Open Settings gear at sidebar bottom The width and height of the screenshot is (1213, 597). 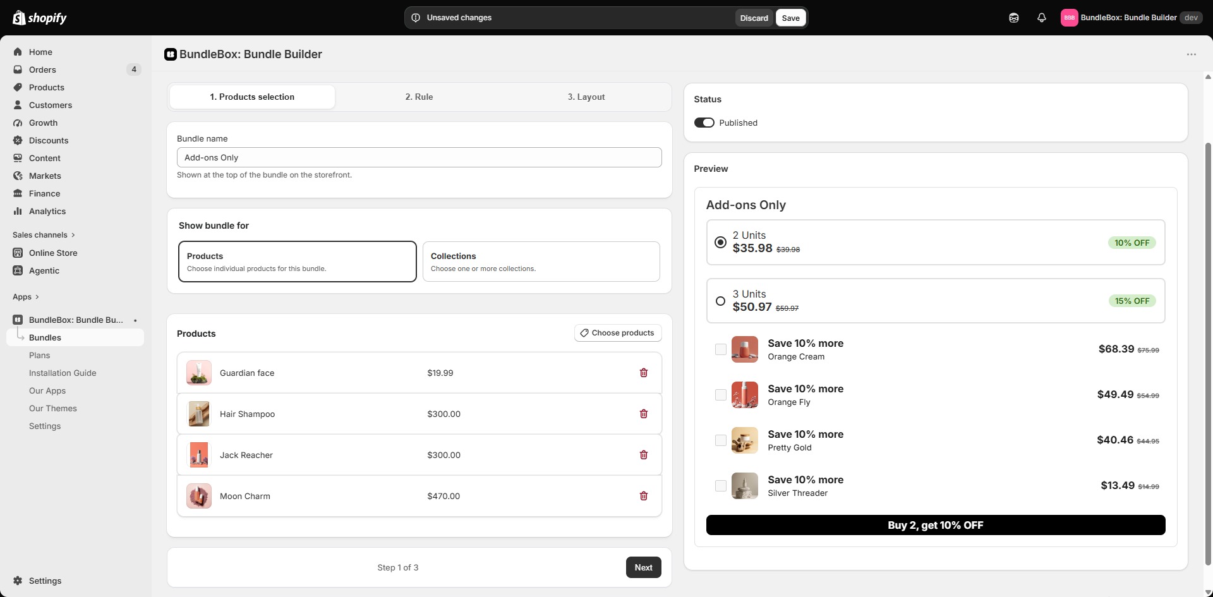click(18, 581)
